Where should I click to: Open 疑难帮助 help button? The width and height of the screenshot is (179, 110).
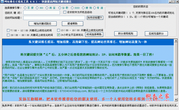pos(72,24)
